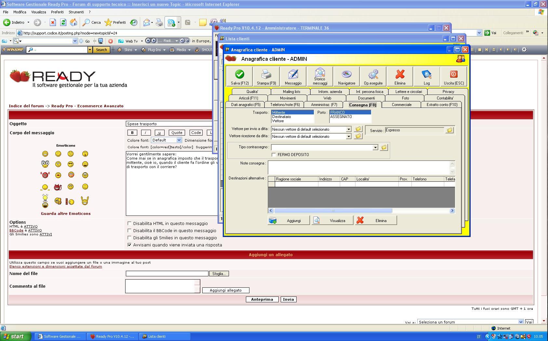Click the Note consegna text area
This screenshot has height=341, width=548.
[x=359, y=167]
